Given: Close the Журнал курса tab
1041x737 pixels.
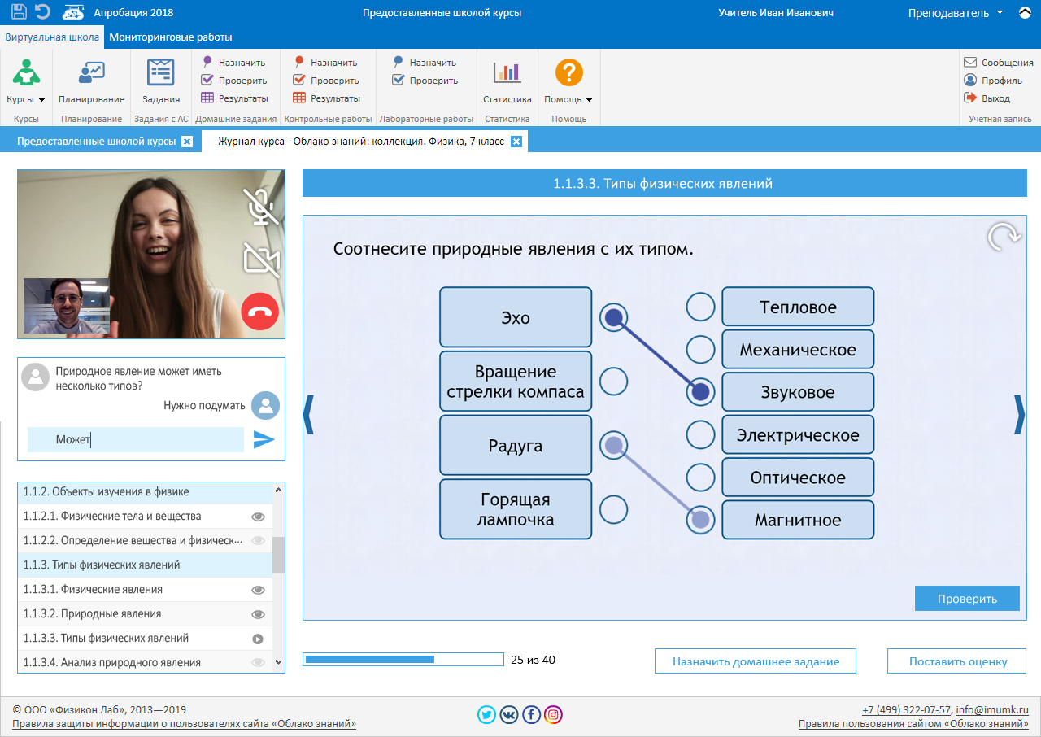Looking at the screenshot, I should [516, 142].
